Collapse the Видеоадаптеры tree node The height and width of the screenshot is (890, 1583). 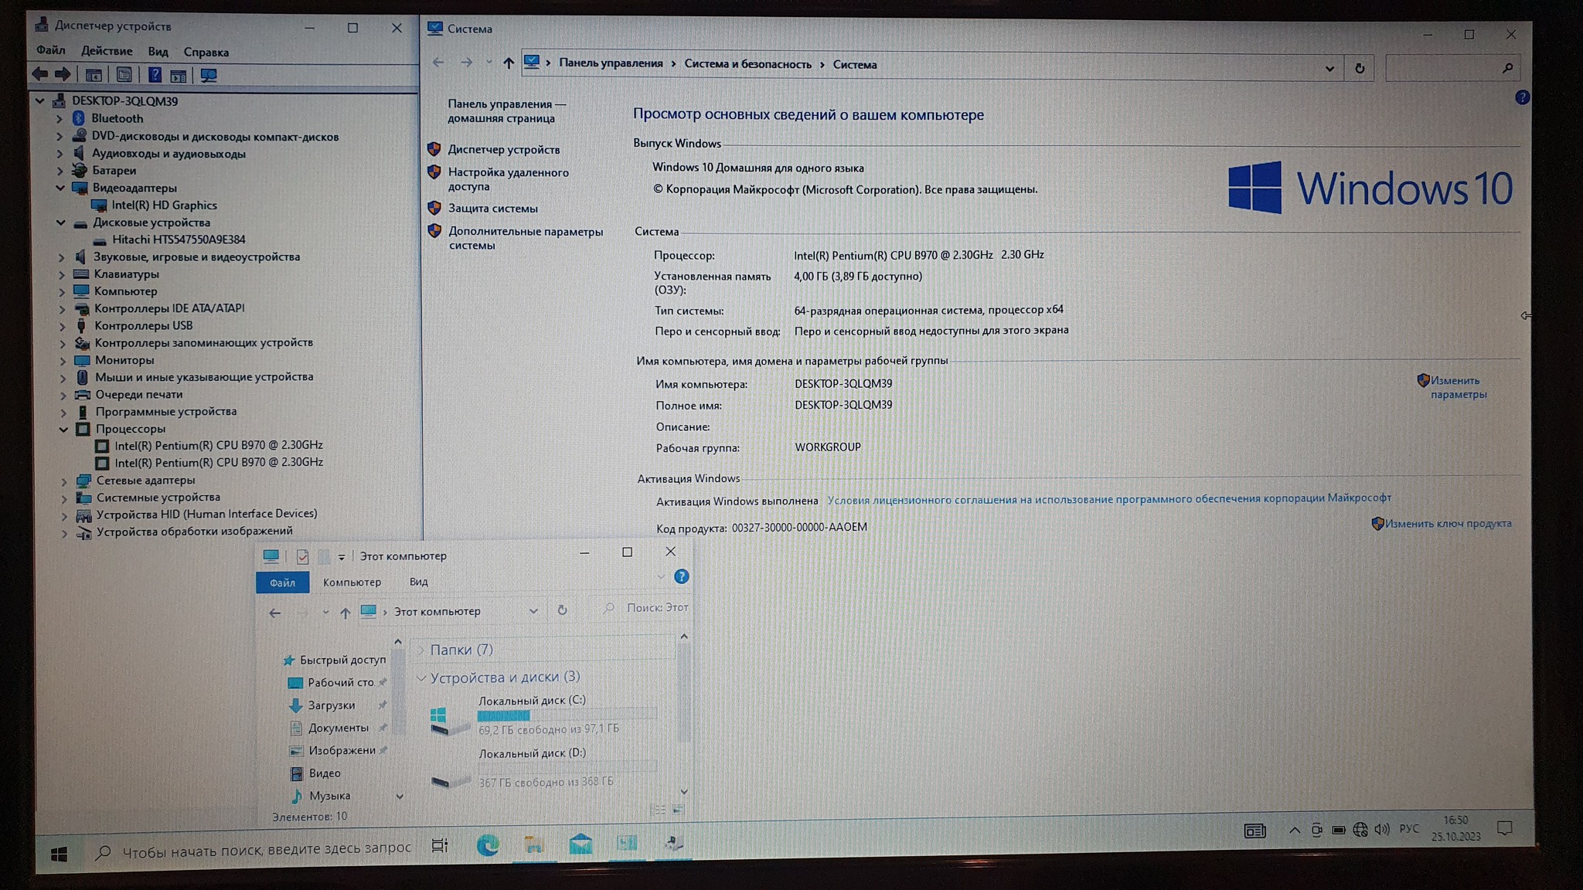pyautogui.click(x=60, y=188)
